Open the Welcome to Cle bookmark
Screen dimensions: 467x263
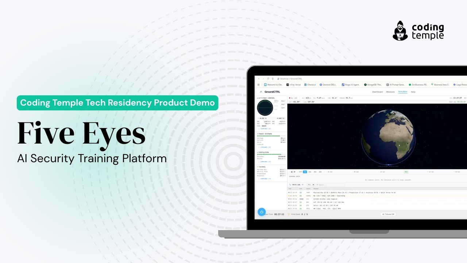273,85
